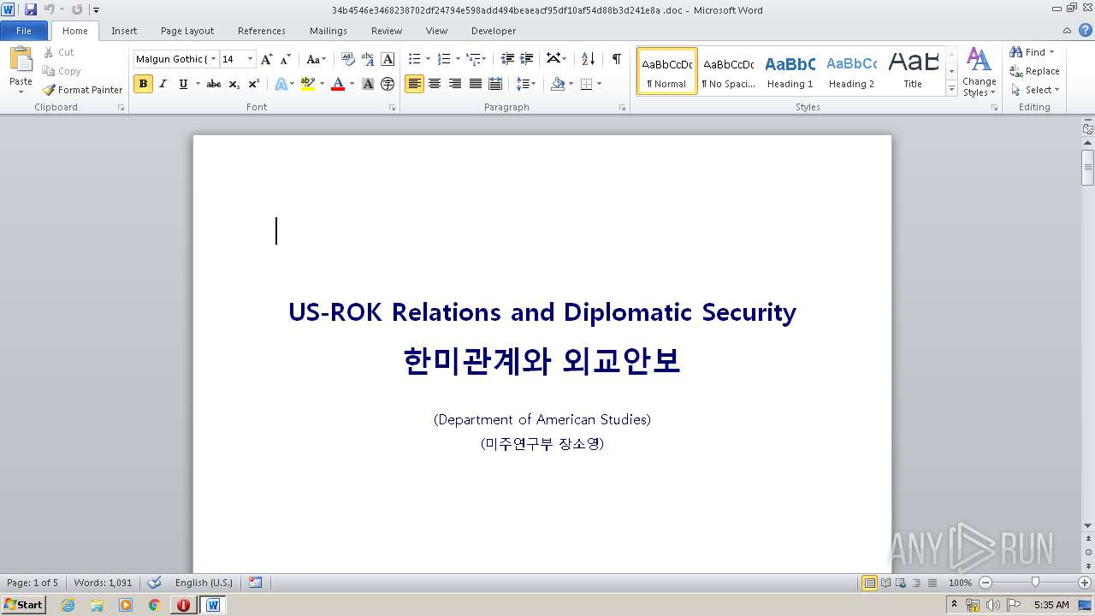Toggle Show/Hide paragraph marks
Screen dimensions: 1095x616
click(616, 59)
